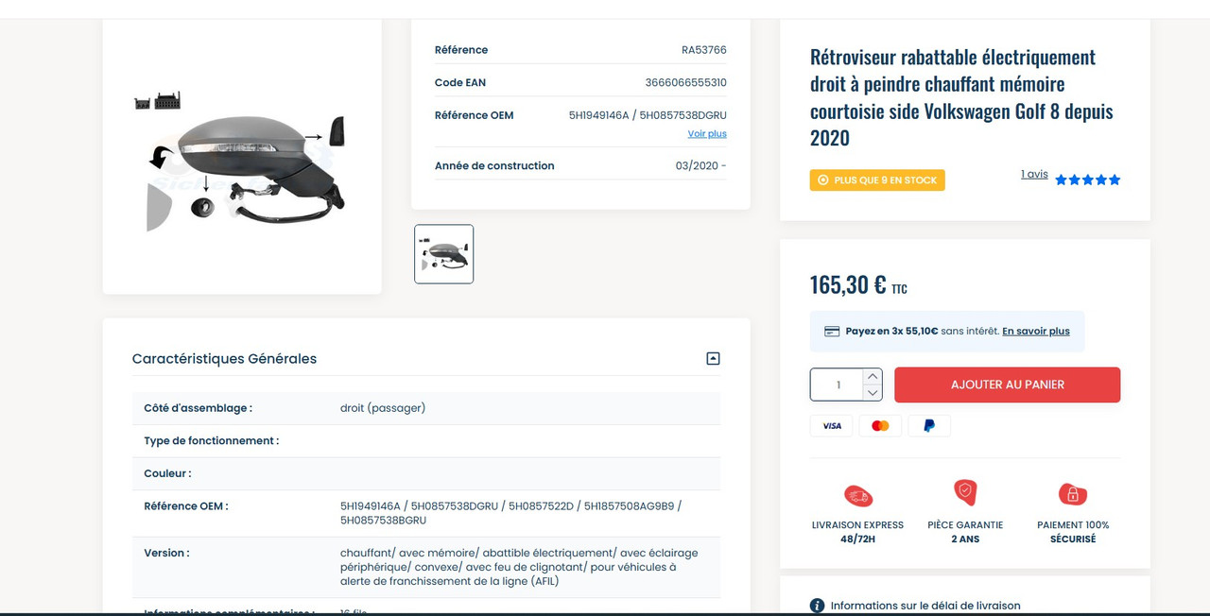The width and height of the screenshot is (1210, 616).
Task: Click the Visa payment icon
Action: [831, 426]
